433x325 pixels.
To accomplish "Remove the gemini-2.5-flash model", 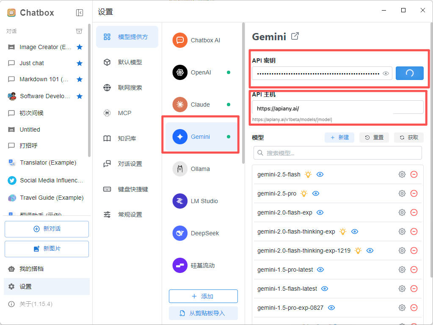I will [x=414, y=174].
